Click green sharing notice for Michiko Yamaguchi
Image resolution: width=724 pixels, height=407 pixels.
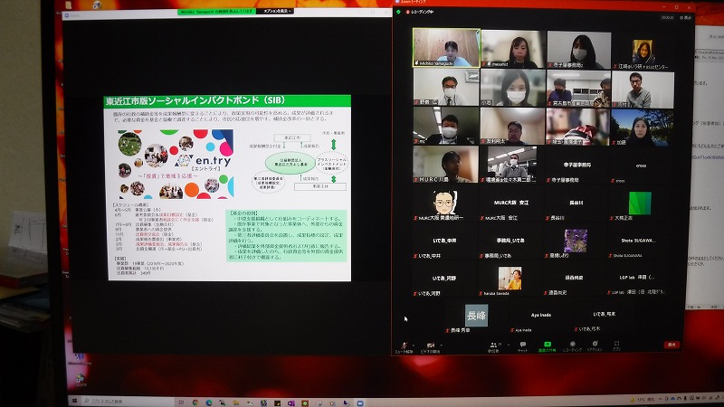pyautogui.click(x=216, y=12)
